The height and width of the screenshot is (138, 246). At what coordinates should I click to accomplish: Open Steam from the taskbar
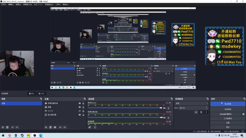pyautogui.click(x=22, y=135)
